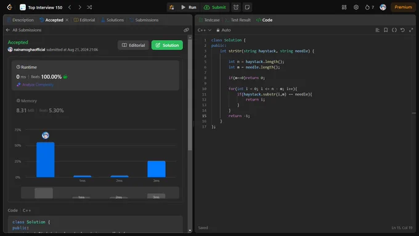Click Ln 15, Col 19 status indicator
Viewport: 419px width, 236px height.
click(x=402, y=228)
